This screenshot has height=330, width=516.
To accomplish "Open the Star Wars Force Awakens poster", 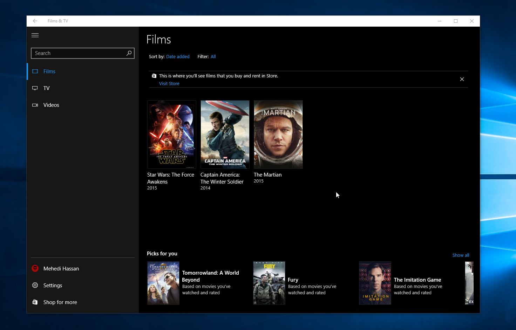I will (x=172, y=135).
